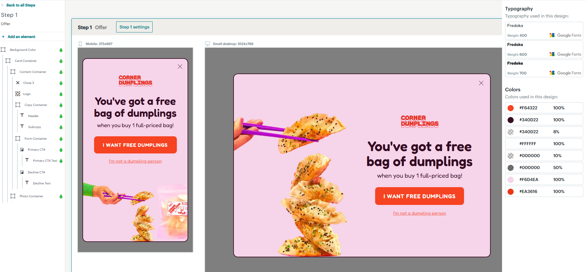
Task: Toggle visibility drop for Subcopy
Action: [x=61, y=127]
